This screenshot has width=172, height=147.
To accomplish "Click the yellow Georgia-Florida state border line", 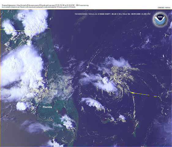I will pyautogui.click(x=25, y=31).
